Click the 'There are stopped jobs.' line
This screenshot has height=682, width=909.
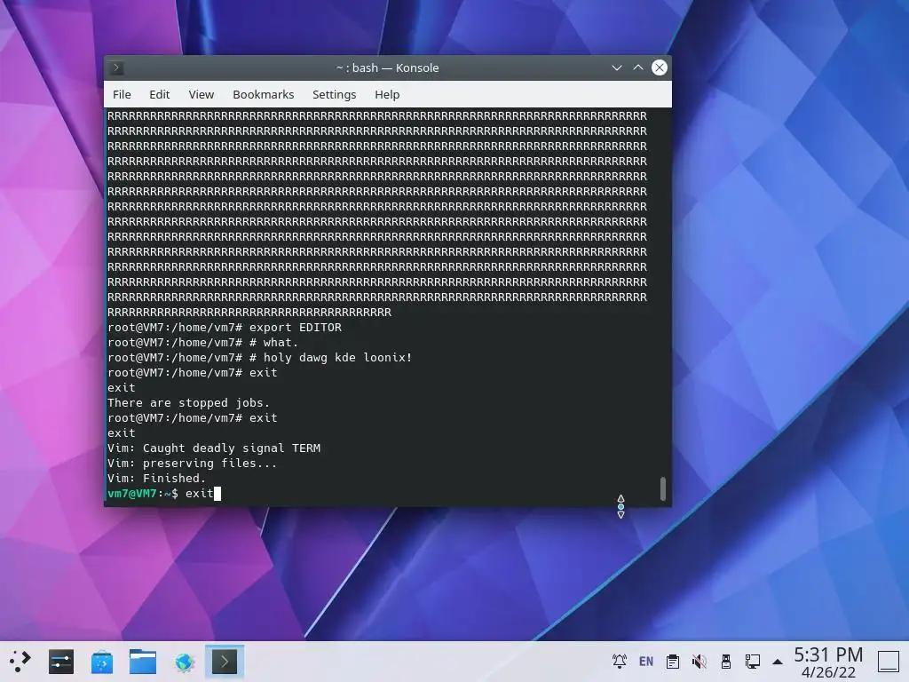[188, 403]
